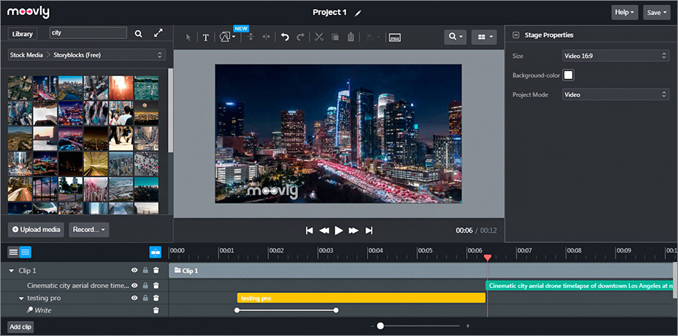
Task: Select the Text tool in toolbar
Action: pos(206,37)
